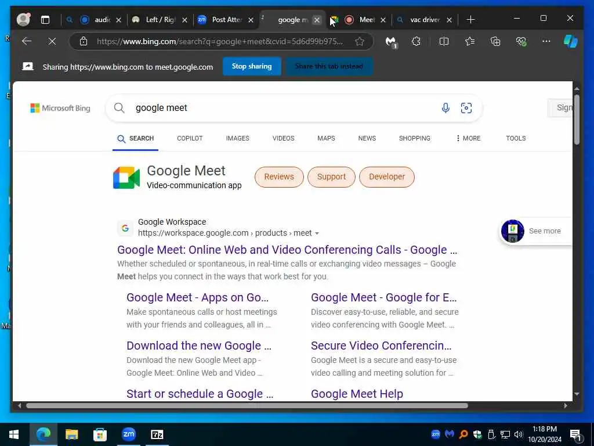View site information lock icon
This screenshot has height=446, width=594.
(x=84, y=41)
